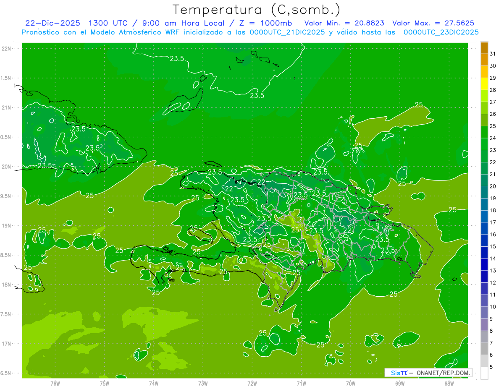Click the color scale label '31'

(x=493, y=54)
